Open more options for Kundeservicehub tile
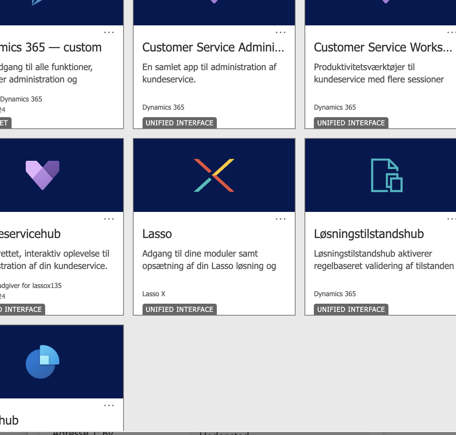The image size is (456, 435). tap(109, 219)
